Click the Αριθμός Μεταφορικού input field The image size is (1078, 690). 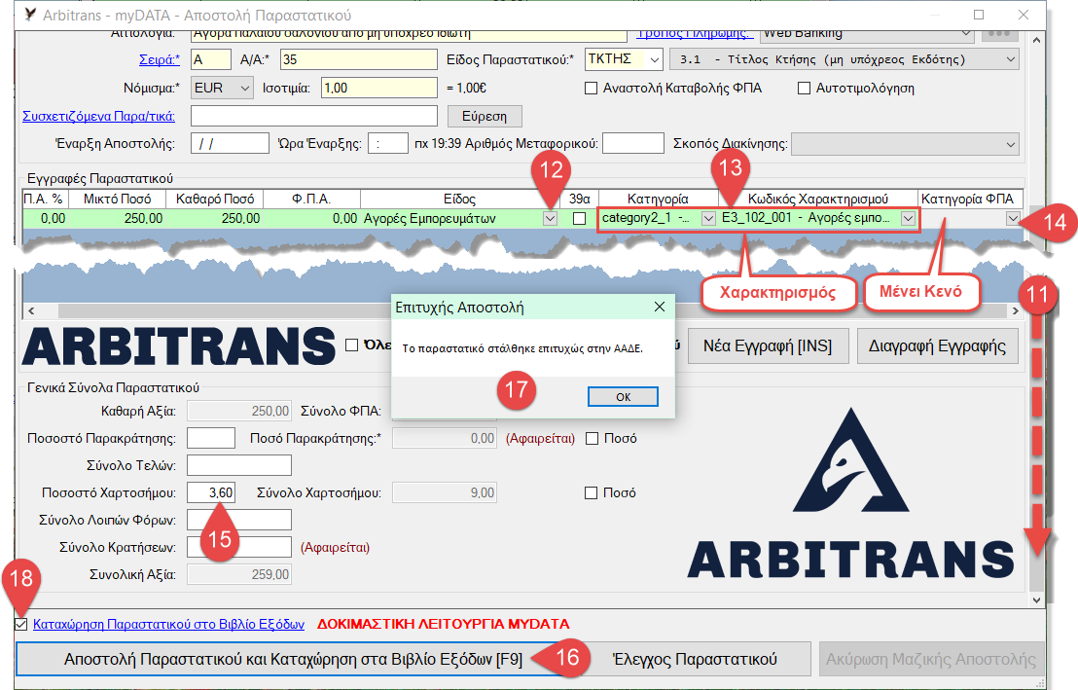[633, 143]
